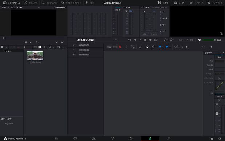
Task: Mark in point in source preview
Action: (57, 42)
